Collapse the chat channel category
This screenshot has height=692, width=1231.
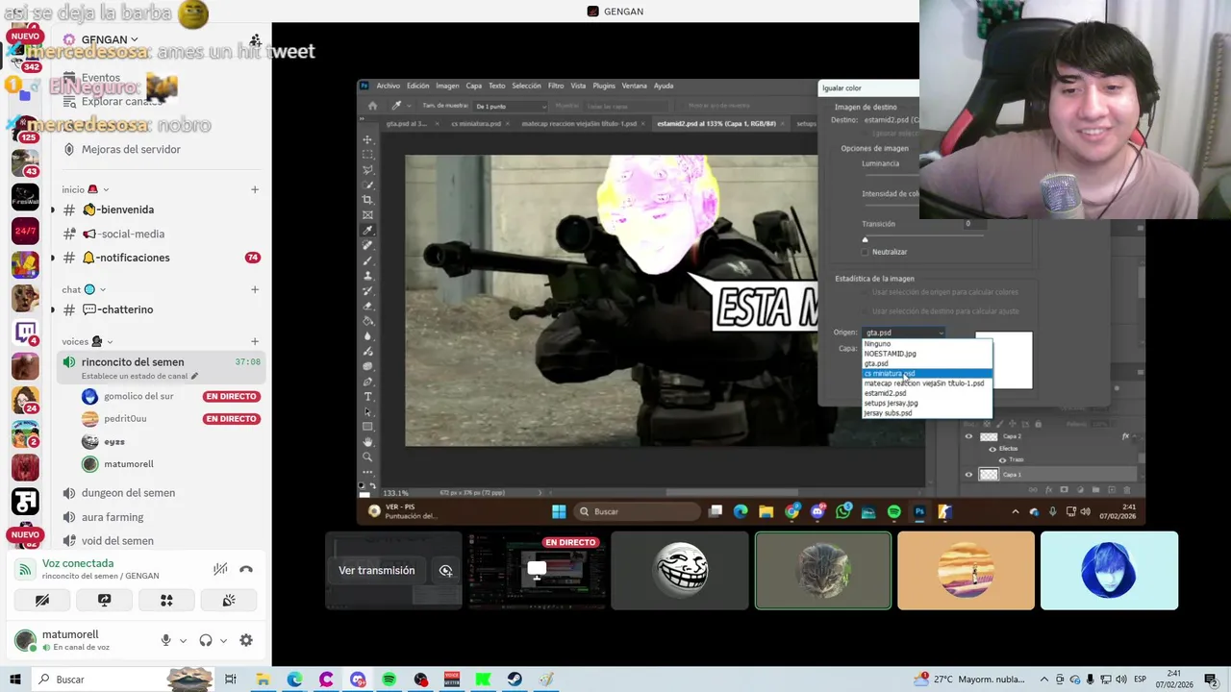click(102, 289)
